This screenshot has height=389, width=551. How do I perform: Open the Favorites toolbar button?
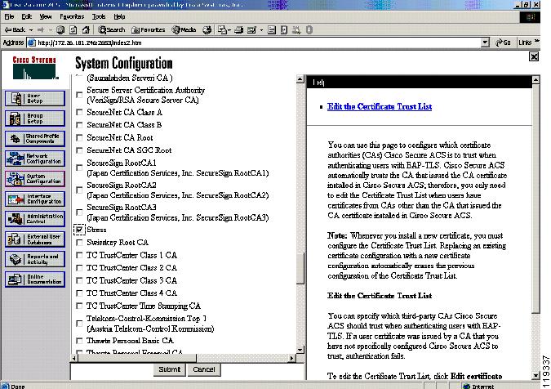[x=148, y=30]
